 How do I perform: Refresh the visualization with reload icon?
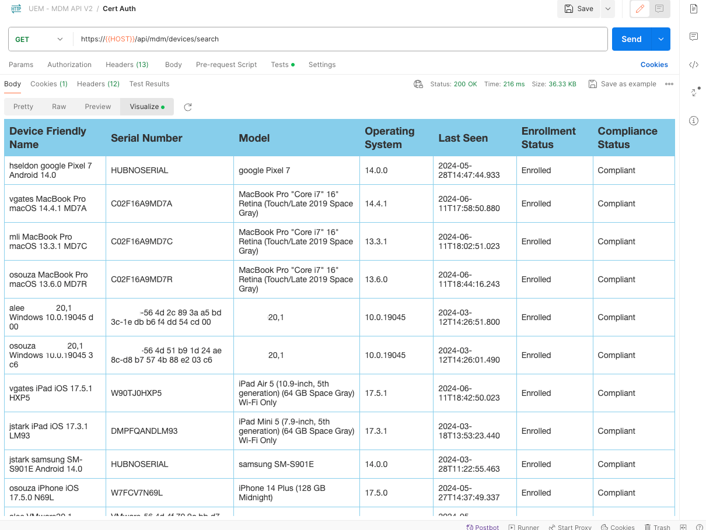click(188, 107)
